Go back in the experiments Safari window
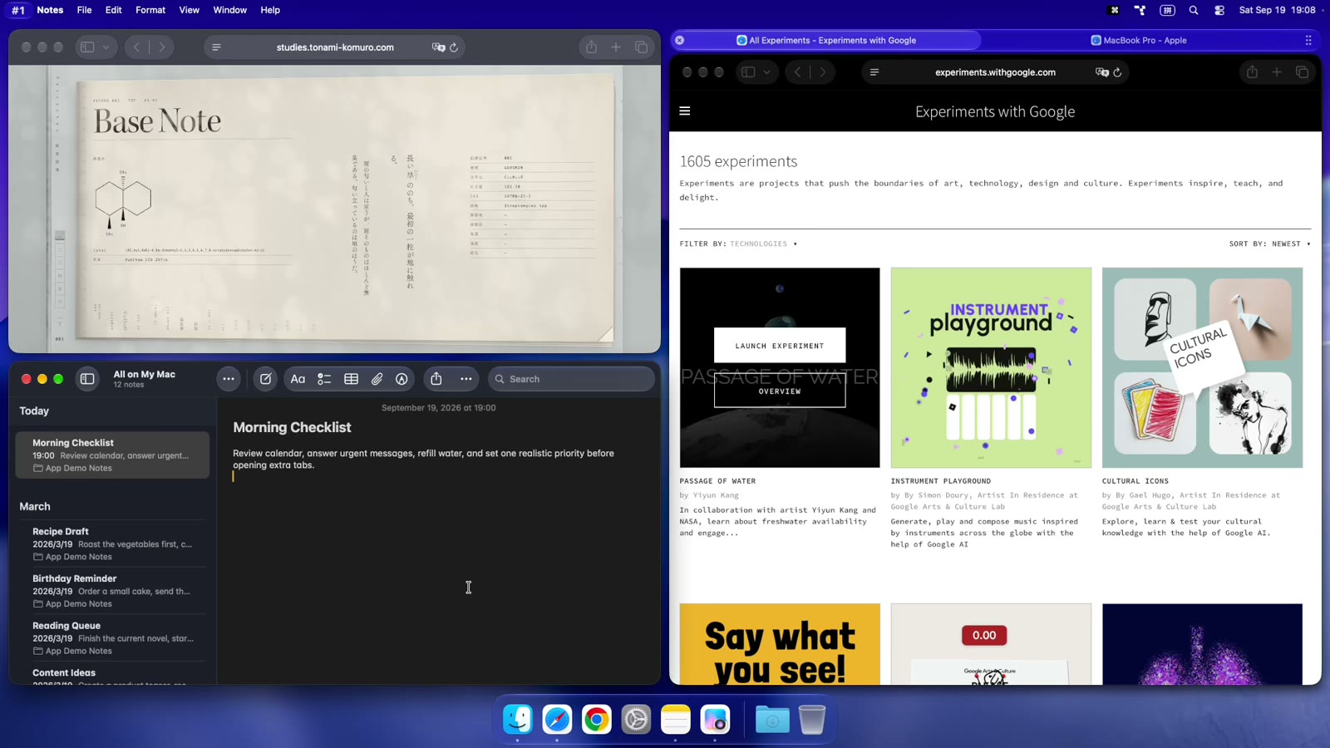Image resolution: width=1330 pixels, height=748 pixels. [798, 72]
